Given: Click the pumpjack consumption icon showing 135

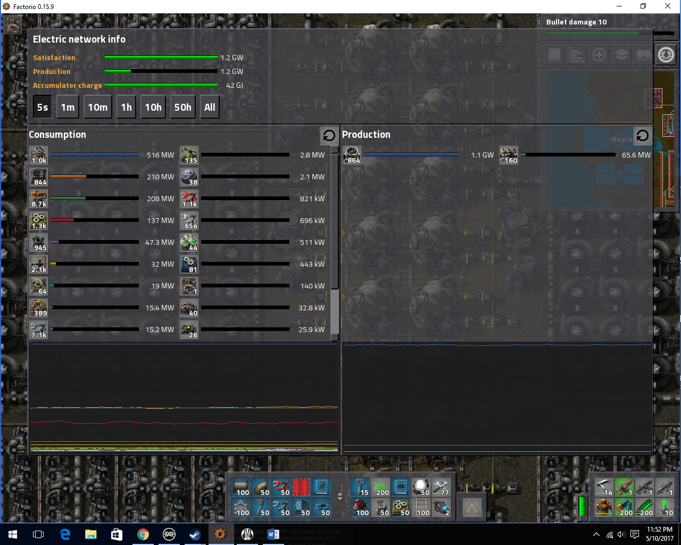Looking at the screenshot, I should [x=189, y=155].
